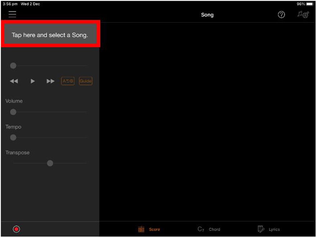The width and height of the screenshot is (316, 237).
Task: Click the song position slider knob
Action: tap(13, 65)
